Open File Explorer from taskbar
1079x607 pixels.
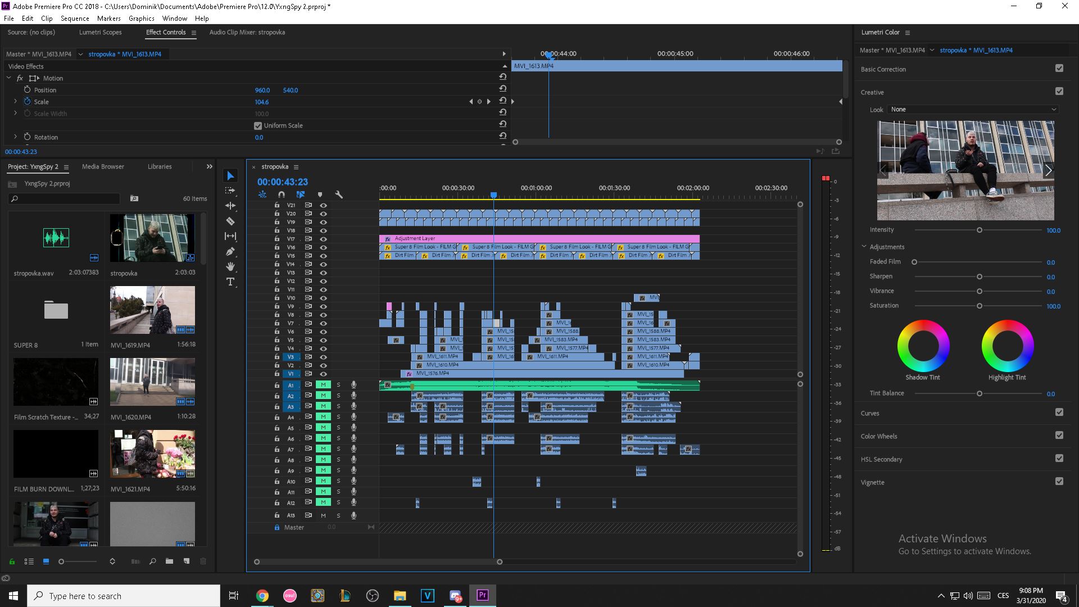(x=400, y=596)
